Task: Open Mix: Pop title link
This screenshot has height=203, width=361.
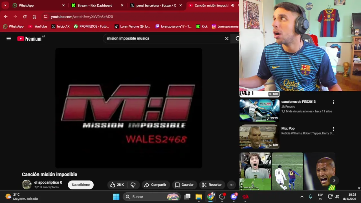Action: tap(288, 128)
